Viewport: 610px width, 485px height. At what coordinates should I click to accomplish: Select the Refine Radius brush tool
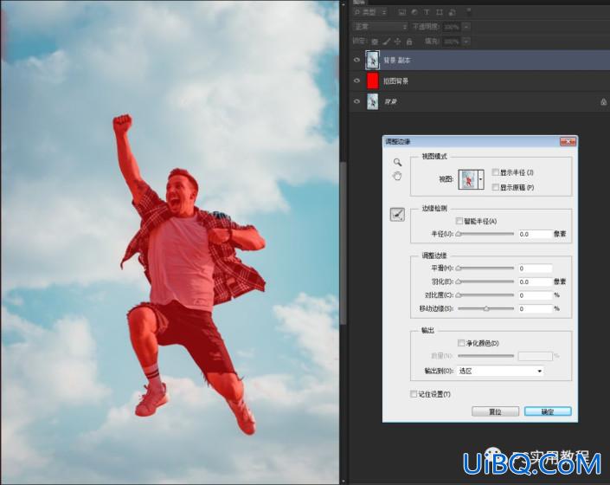point(397,215)
